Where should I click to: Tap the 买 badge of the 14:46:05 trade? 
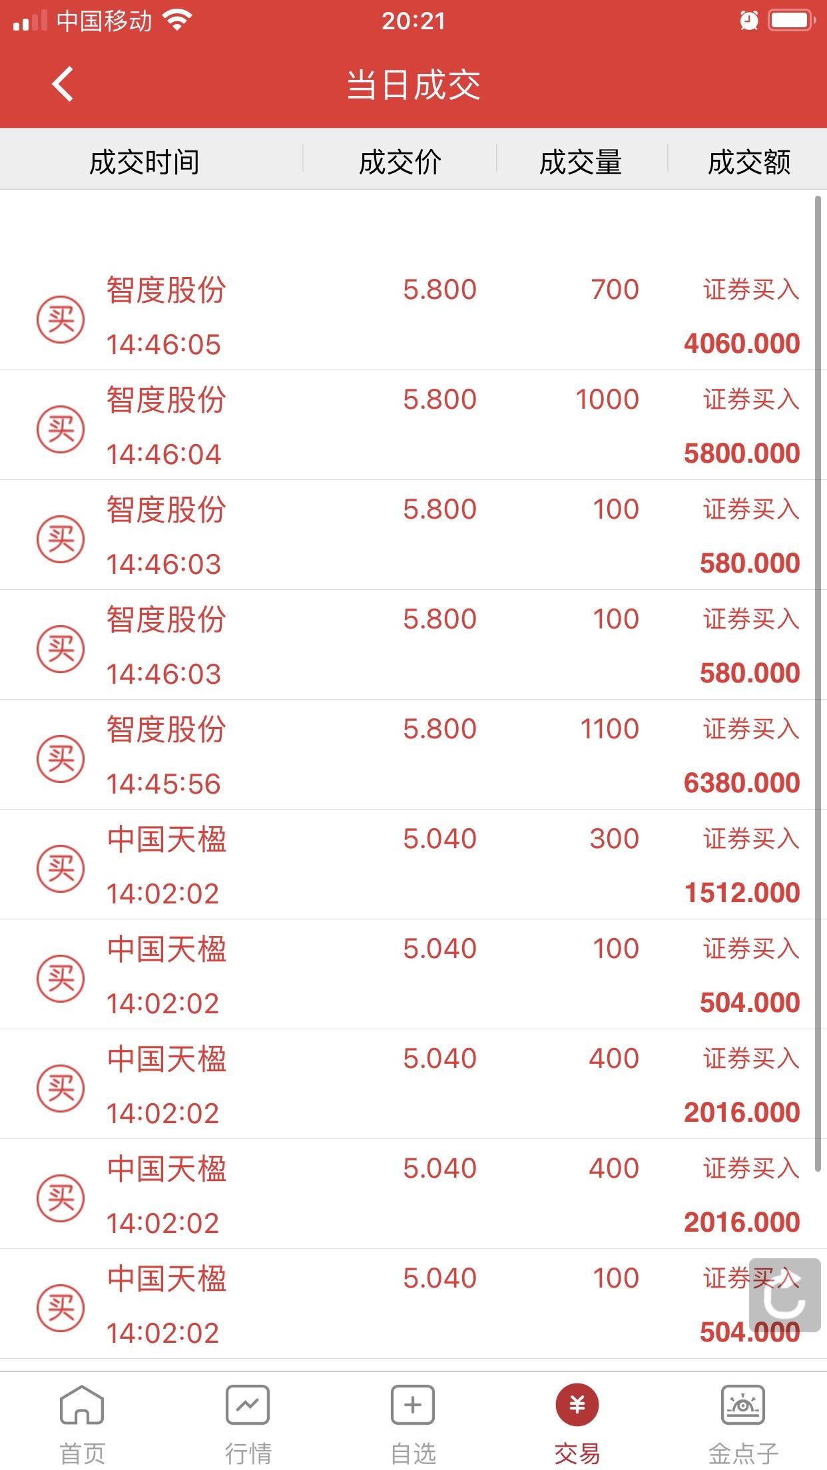pos(61,320)
